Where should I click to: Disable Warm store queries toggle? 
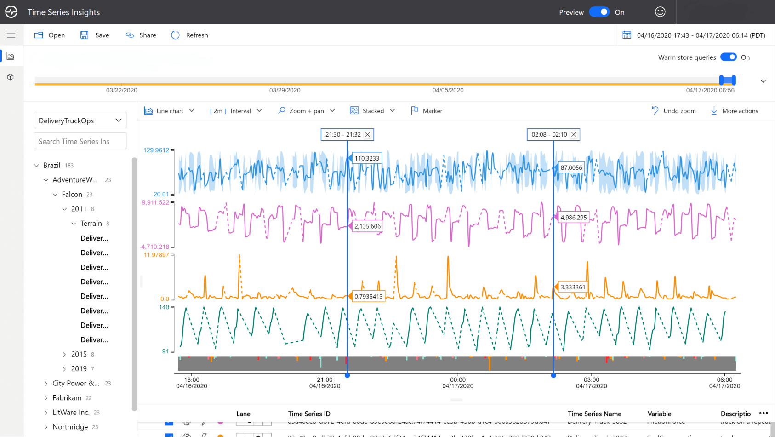(728, 57)
